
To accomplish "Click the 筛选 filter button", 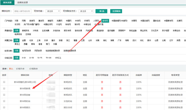I will coord(101,11).
